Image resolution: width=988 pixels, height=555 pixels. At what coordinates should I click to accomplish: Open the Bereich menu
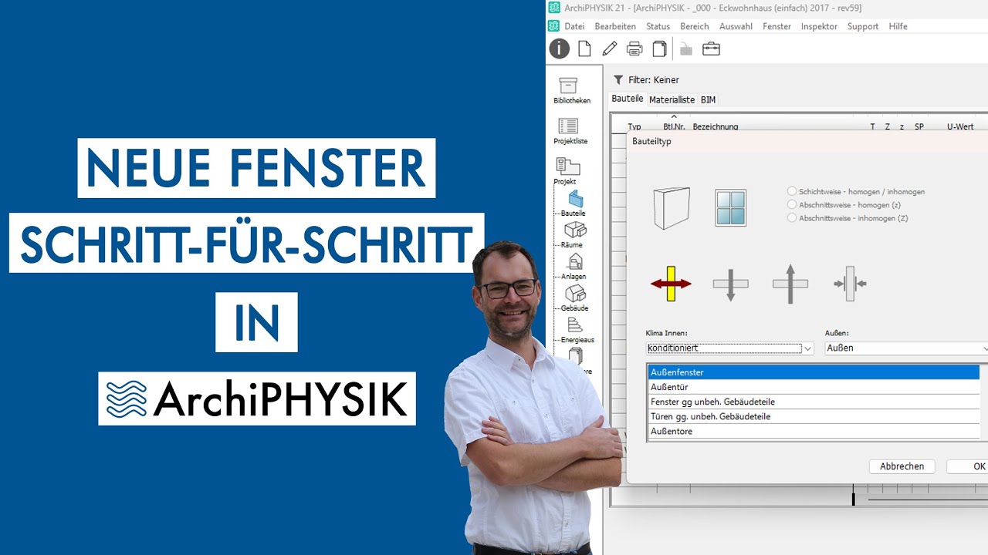pyautogui.click(x=695, y=26)
